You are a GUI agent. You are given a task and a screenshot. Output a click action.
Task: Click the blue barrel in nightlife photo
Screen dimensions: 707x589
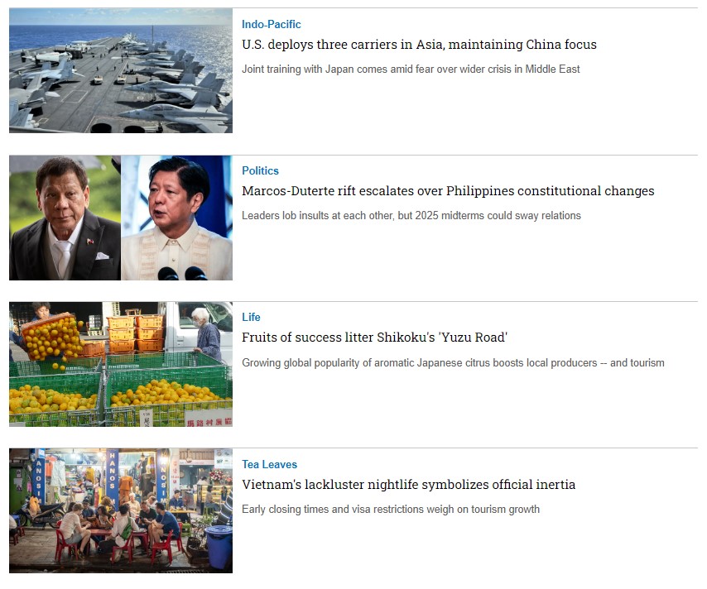[219, 547]
